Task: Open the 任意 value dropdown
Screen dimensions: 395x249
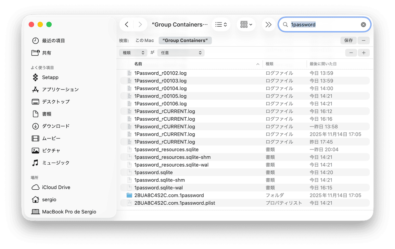Action: tap(181, 53)
